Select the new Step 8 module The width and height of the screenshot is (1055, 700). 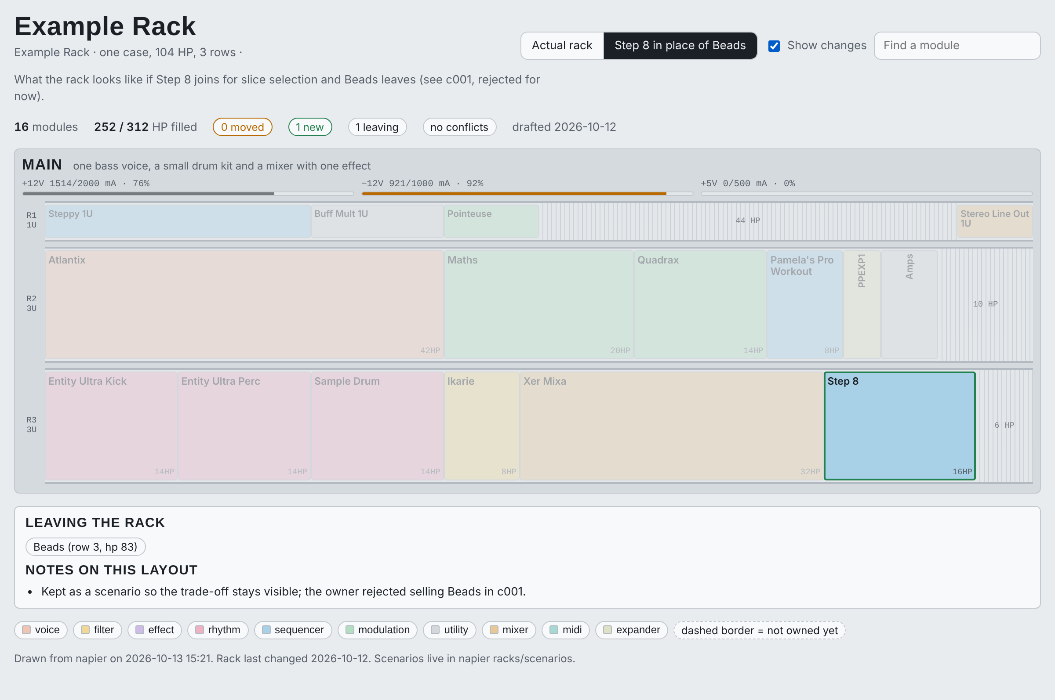pos(899,426)
